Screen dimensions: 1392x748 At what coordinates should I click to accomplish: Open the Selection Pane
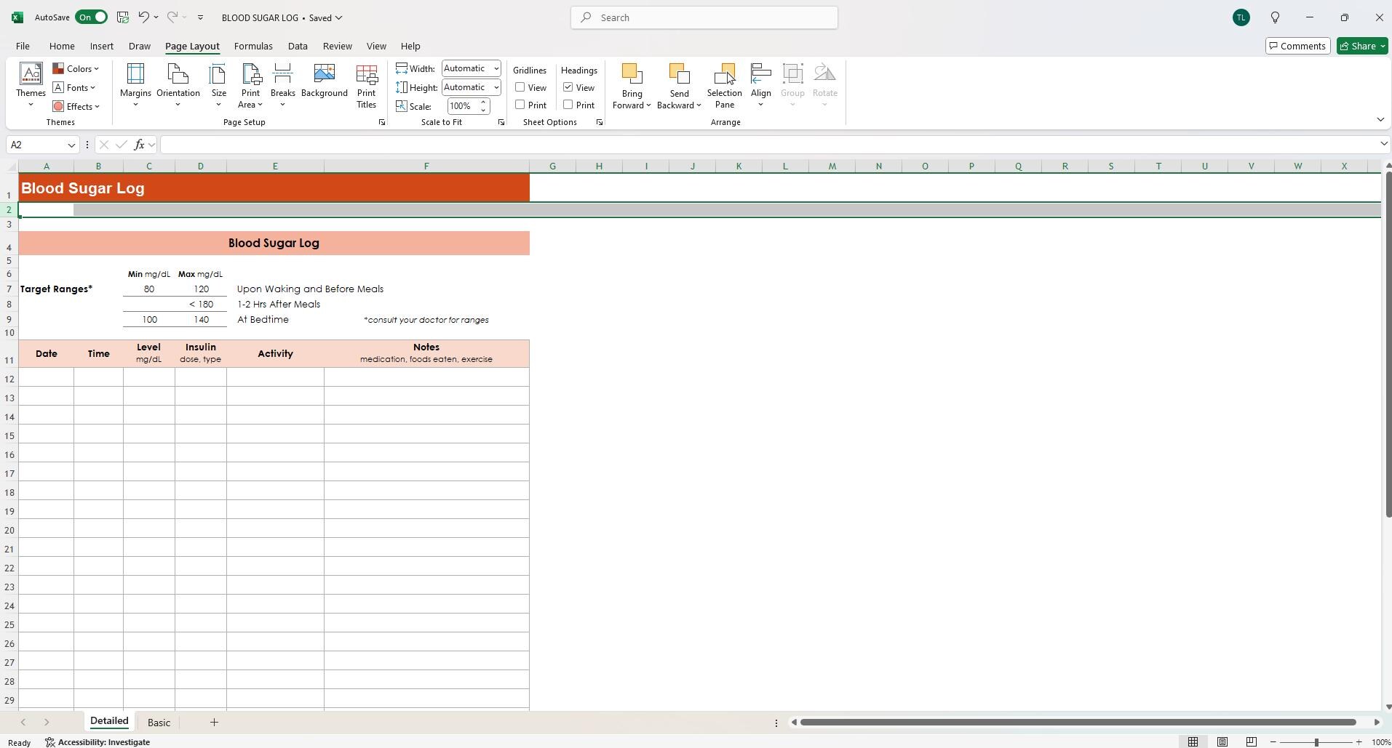(724, 85)
